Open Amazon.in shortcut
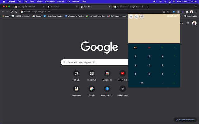Image resolution: width=199 pixels, height=124 pixels. point(76,91)
